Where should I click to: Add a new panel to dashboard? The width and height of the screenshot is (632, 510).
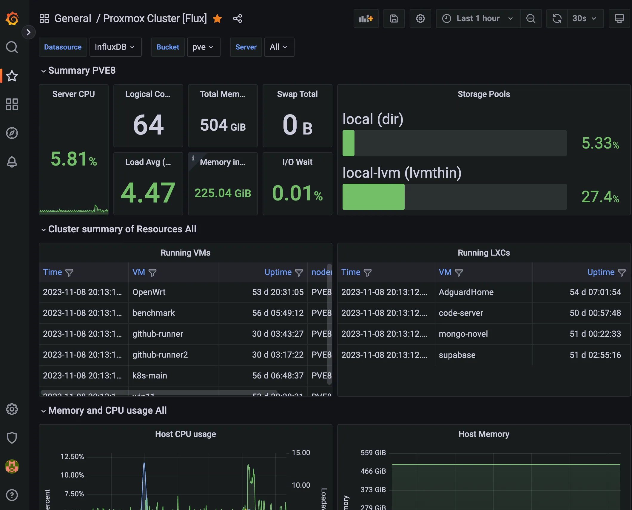pyautogui.click(x=366, y=18)
